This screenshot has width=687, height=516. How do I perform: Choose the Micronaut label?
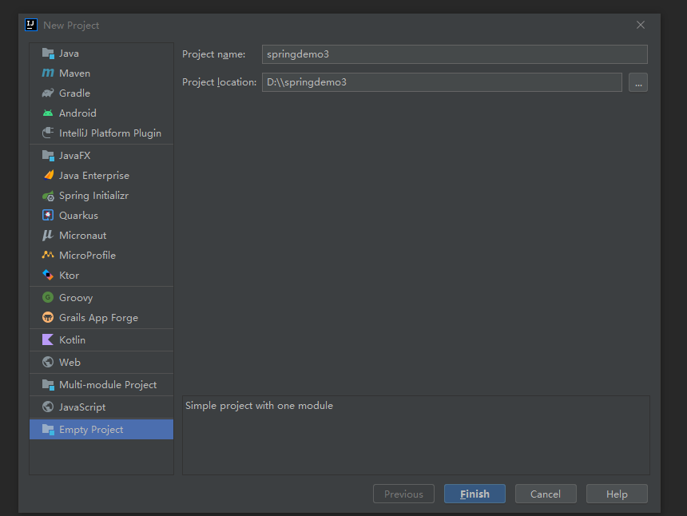(82, 235)
